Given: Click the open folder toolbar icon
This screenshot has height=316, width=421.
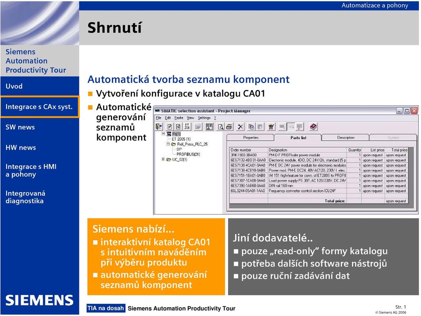Looking at the screenshot, I should coord(198,126).
